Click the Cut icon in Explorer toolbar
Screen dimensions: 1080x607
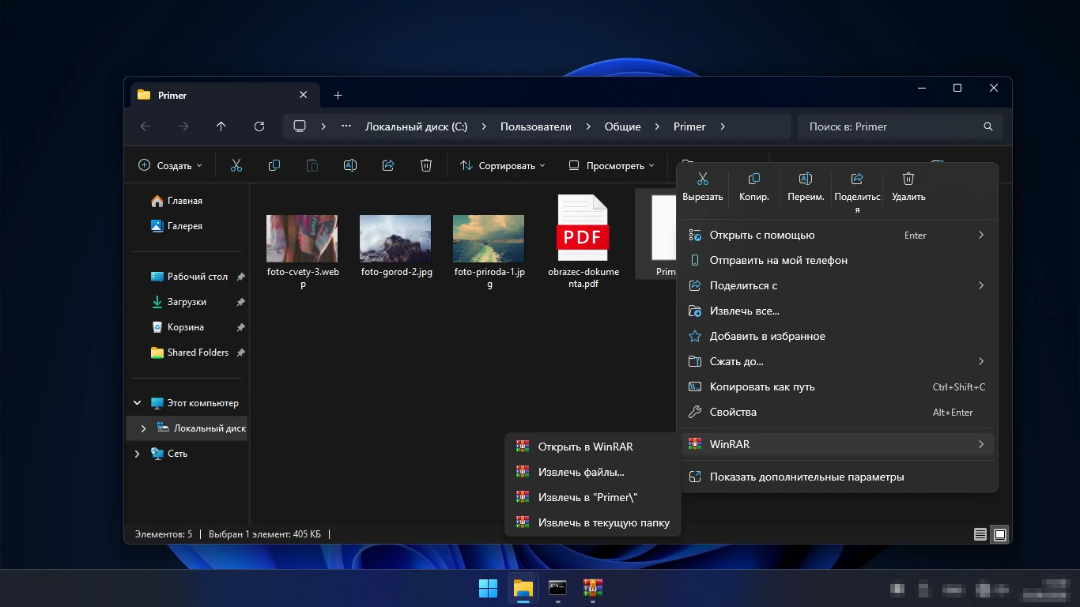(x=236, y=165)
